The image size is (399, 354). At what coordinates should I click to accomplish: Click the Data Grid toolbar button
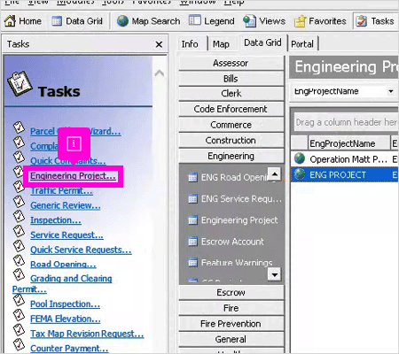click(x=77, y=21)
